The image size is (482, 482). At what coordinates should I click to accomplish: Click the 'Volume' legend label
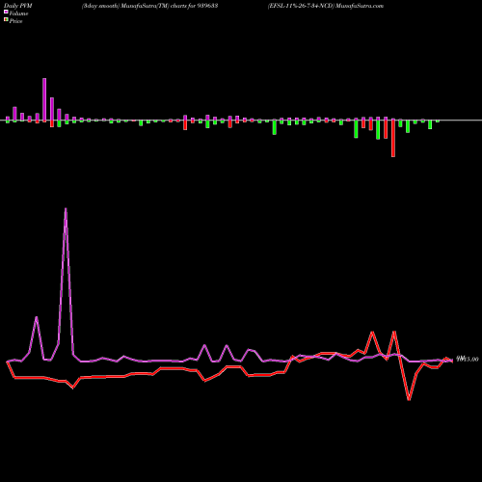click(x=18, y=13)
